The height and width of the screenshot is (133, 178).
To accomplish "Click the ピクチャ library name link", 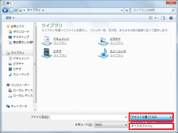I will [x=115, y=39].
